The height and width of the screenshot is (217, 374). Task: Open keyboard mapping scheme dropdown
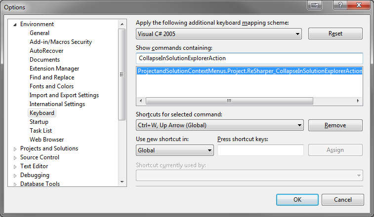coord(297,34)
